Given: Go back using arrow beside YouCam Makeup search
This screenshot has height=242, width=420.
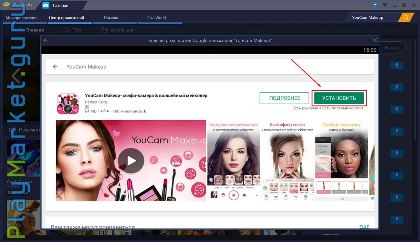Looking at the screenshot, I should point(55,66).
